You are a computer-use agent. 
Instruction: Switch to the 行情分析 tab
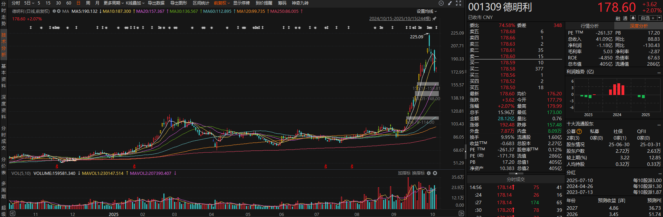click(x=589, y=26)
